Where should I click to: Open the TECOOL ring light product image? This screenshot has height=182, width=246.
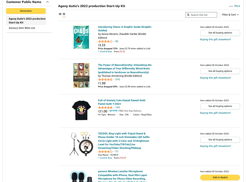coord(81,144)
